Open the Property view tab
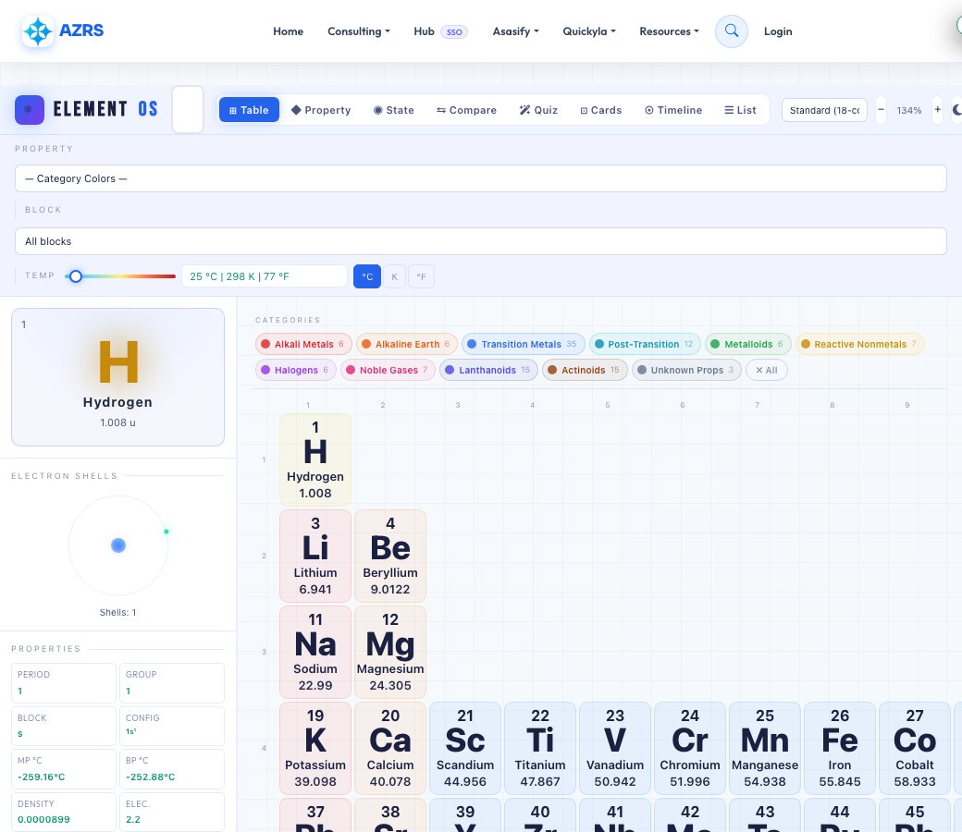Image resolution: width=962 pixels, height=832 pixels. (321, 110)
